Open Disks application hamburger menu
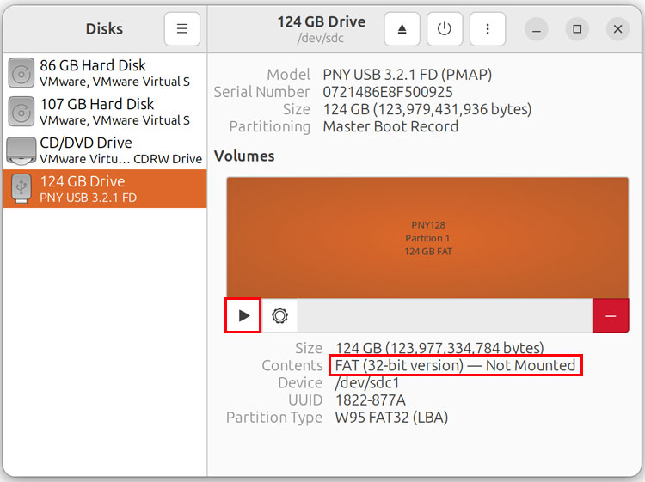This screenshot has width=645, height=482. [x=182, y=29]
